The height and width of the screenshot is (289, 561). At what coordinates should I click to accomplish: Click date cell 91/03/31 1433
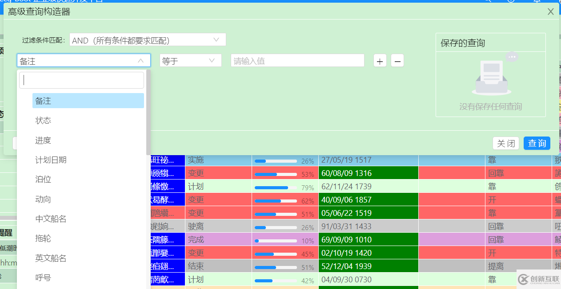click(x=369, y=226)
